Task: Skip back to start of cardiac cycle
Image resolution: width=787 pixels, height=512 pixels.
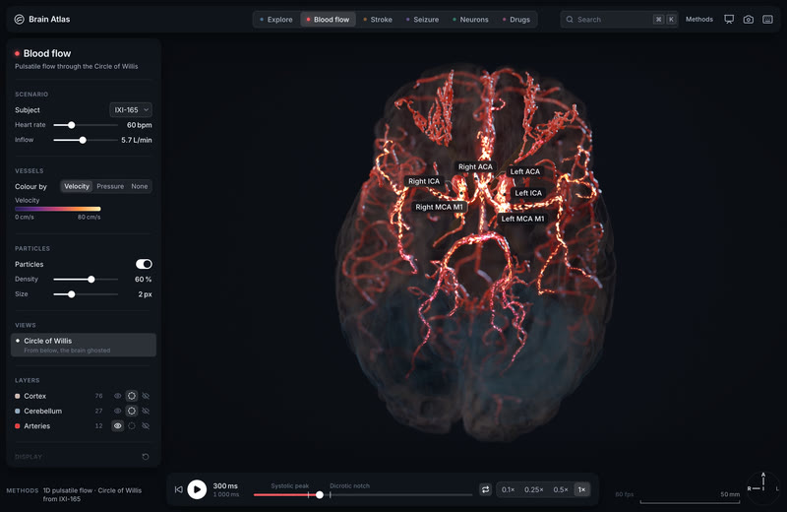Action: [x=179, y=489]
